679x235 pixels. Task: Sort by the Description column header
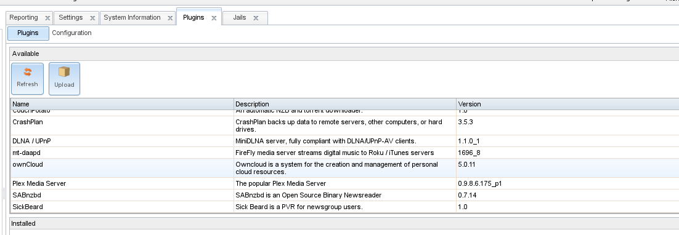click(344, 104)
